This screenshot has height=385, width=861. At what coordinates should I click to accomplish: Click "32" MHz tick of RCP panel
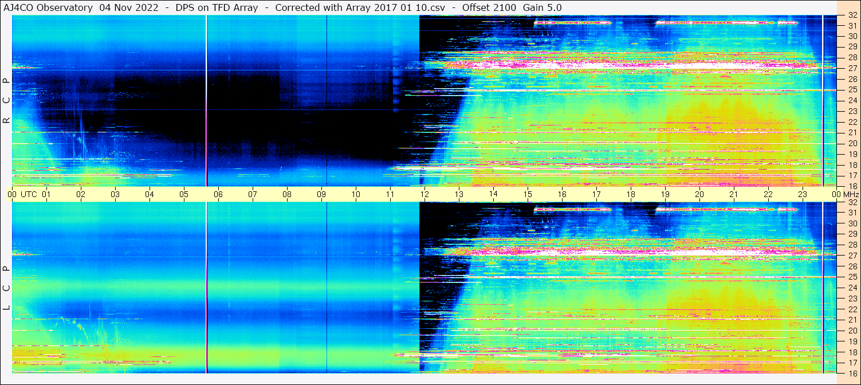coord(852,15)
